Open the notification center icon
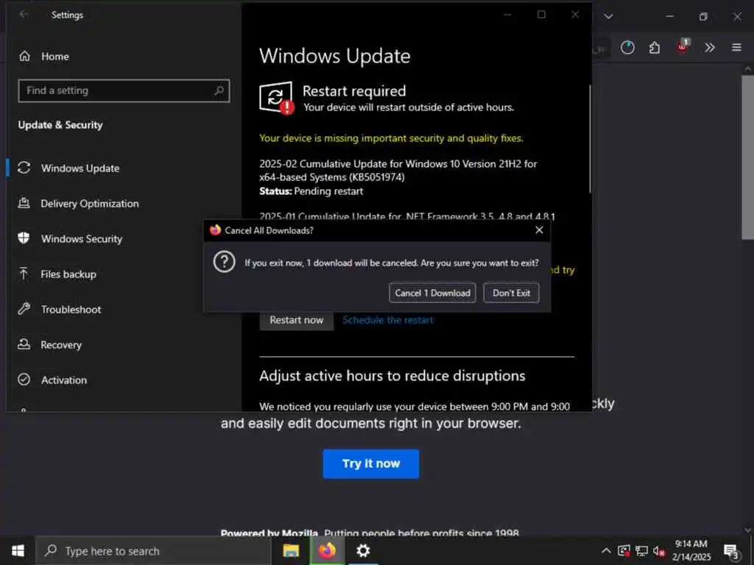754x565 pixels. coord(731,552)
